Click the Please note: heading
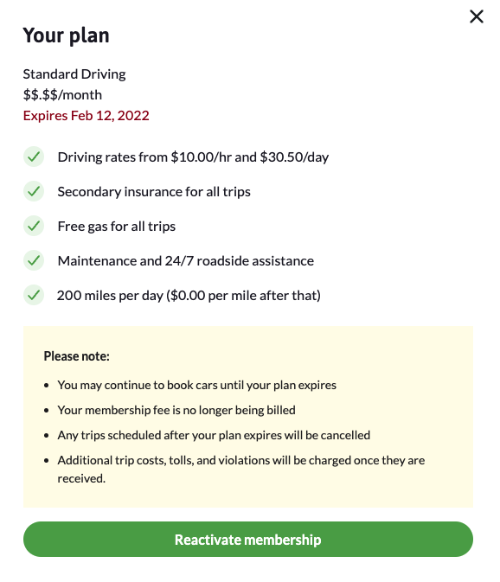Image resolution: width=500 pixels, height=582 pixels. 76,356
